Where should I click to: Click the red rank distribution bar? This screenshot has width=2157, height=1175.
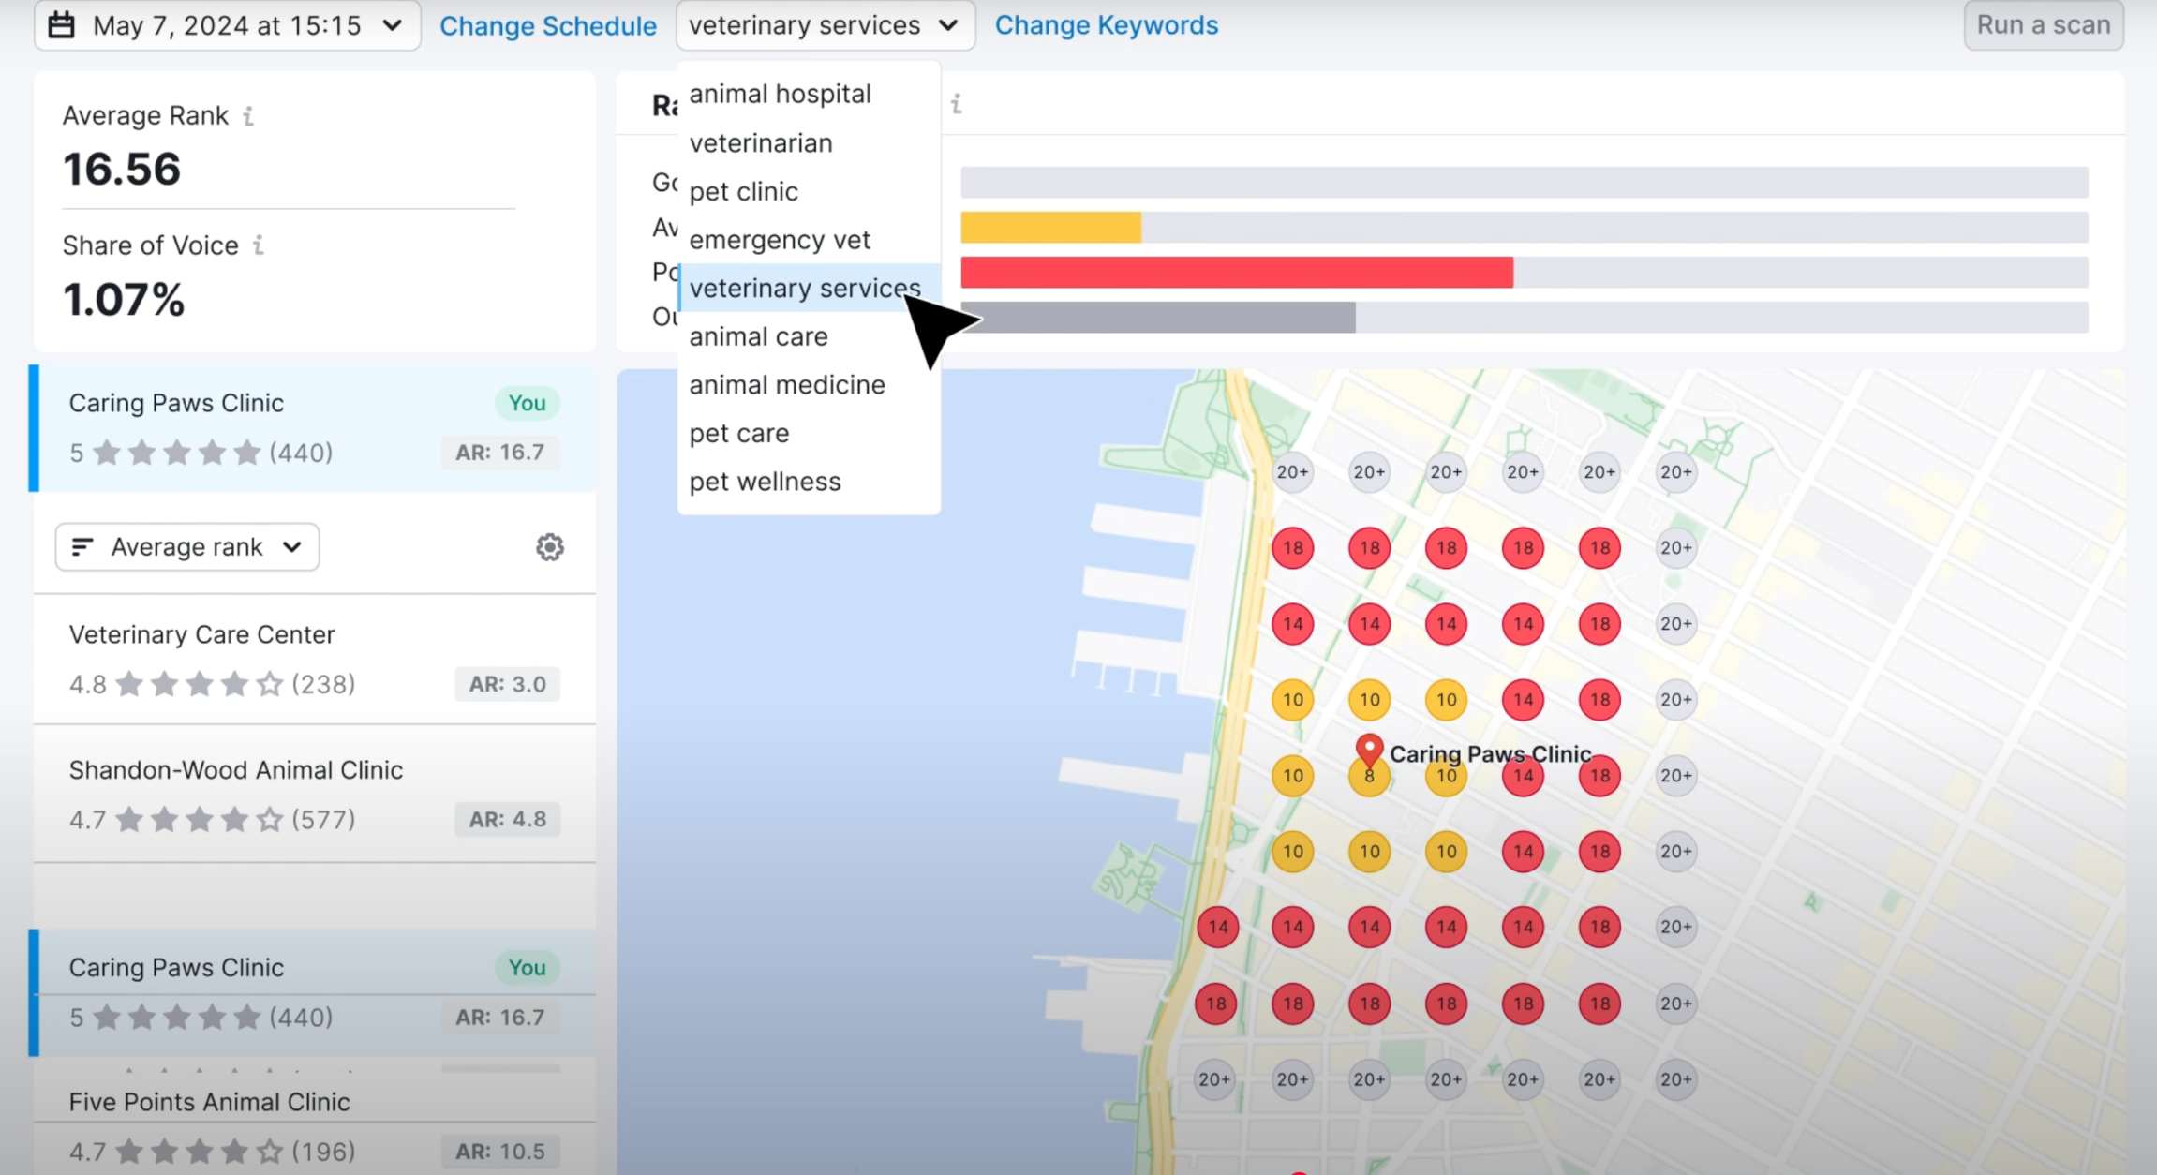coord(1237,273)
